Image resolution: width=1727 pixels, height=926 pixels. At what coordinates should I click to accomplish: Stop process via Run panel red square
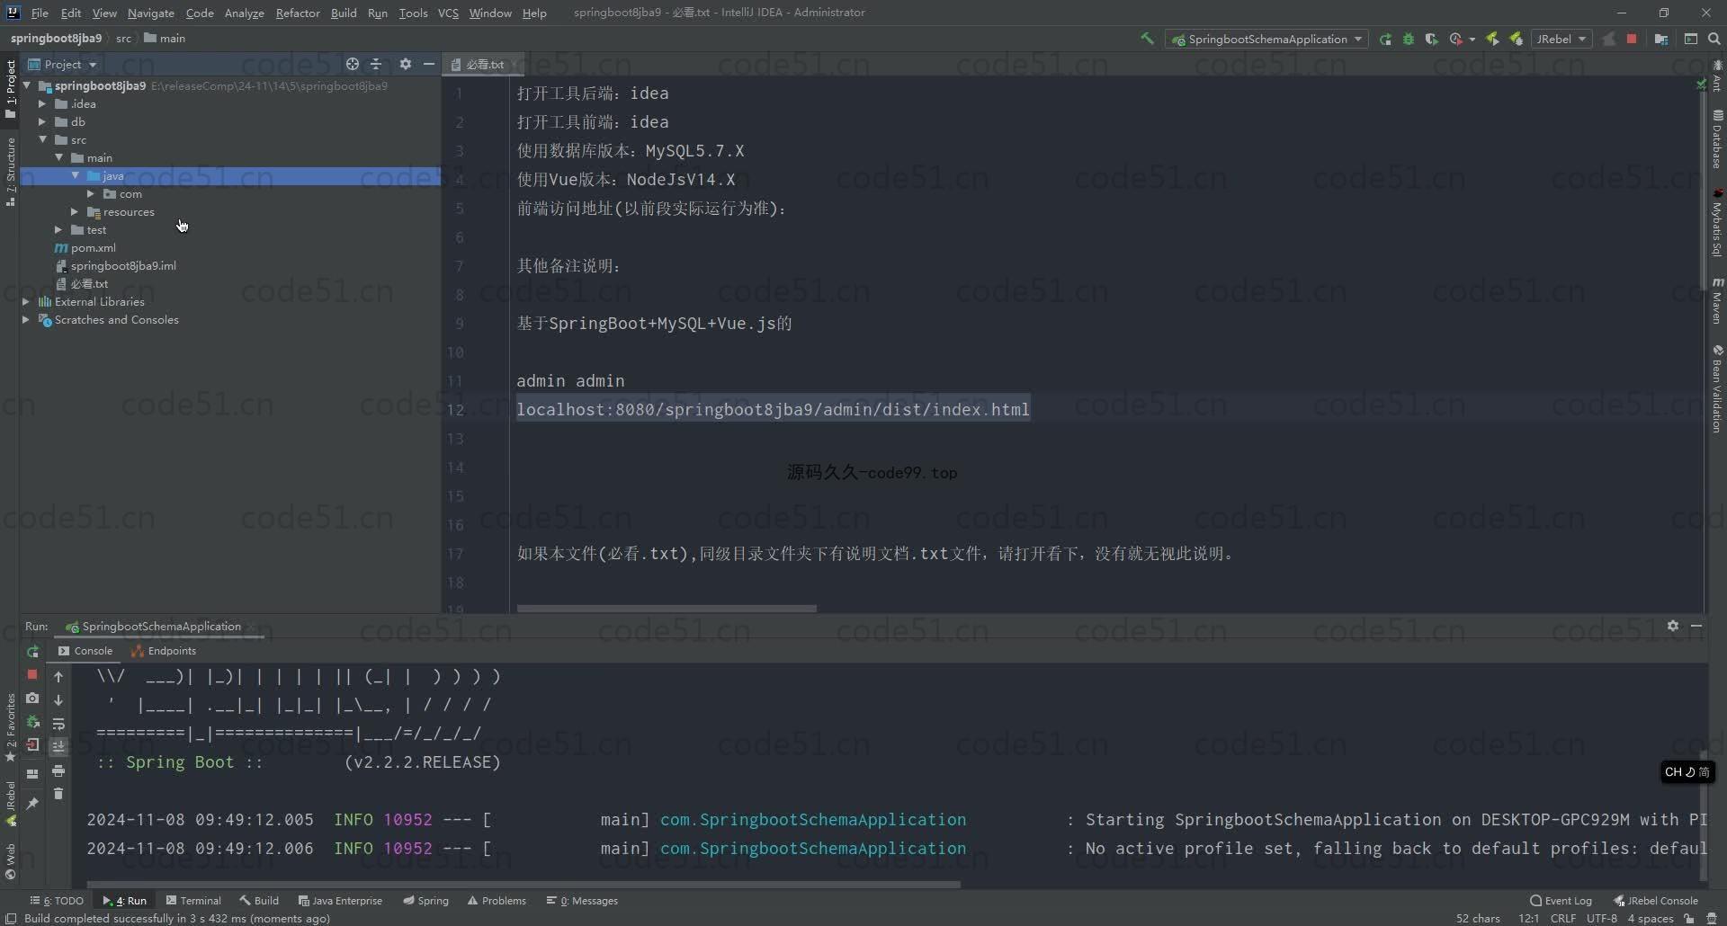coord(32,674)
